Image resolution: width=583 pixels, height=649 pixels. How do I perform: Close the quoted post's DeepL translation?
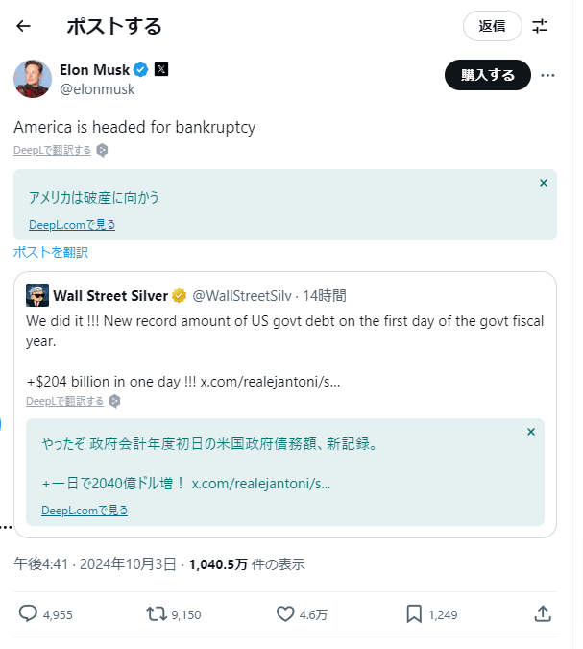pyautogui.click(x=531, y=432)
